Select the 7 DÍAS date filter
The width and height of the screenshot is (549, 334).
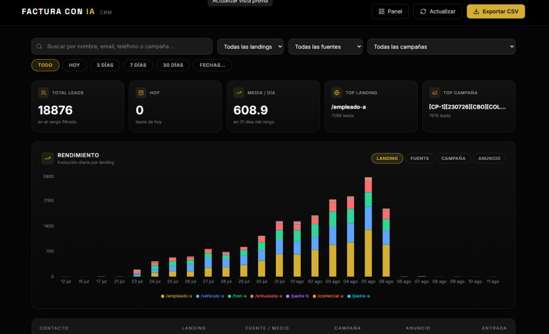pyautogui.click(x=138, y=65)
